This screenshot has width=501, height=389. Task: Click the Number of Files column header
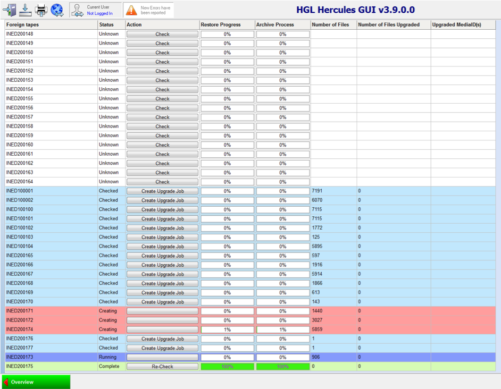(x=333, y=24)
